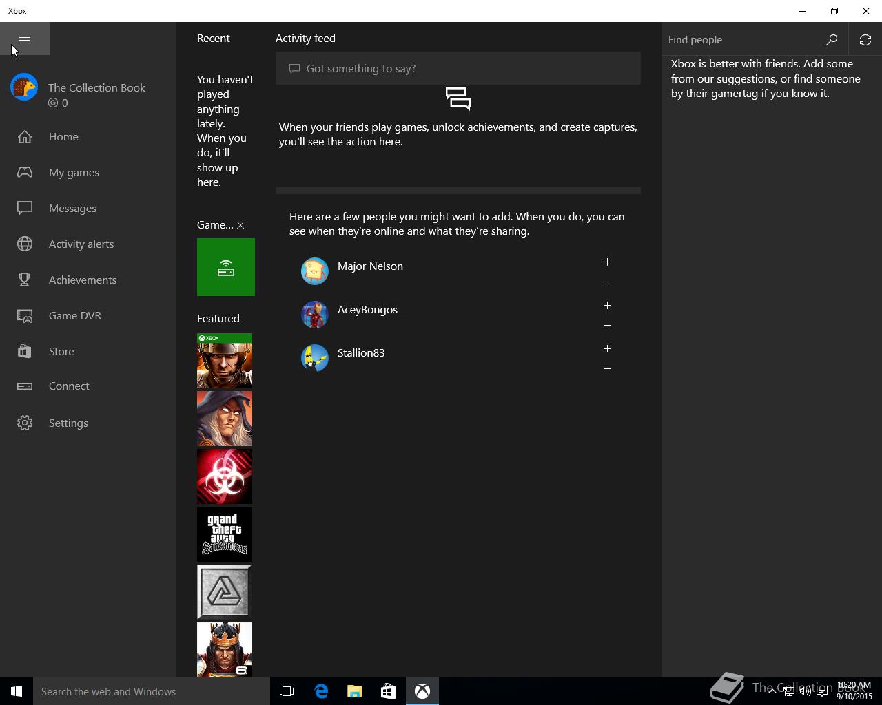Select Game DVR menu item
This screenshot has width=882, height=705.
pos(75,316)
